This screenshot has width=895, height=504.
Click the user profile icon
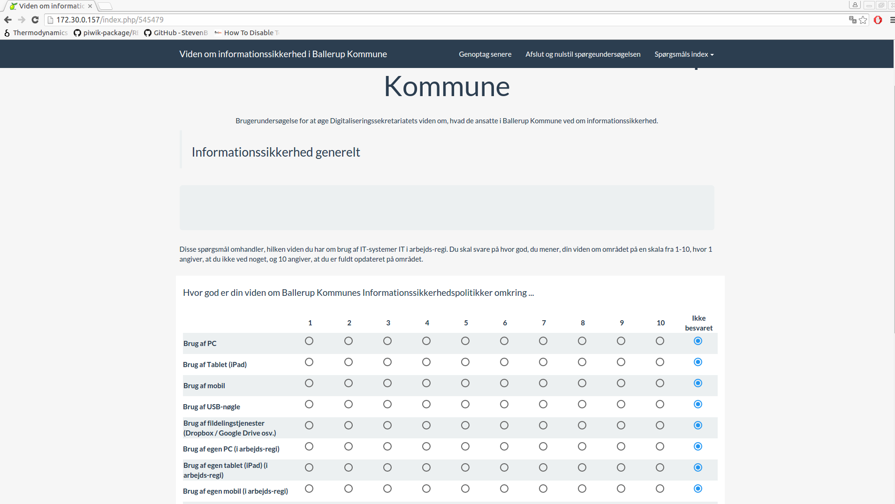click(855, 5)
